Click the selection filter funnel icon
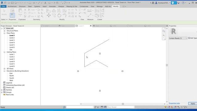This screenshot has width=197, height=111. [185, 107]
